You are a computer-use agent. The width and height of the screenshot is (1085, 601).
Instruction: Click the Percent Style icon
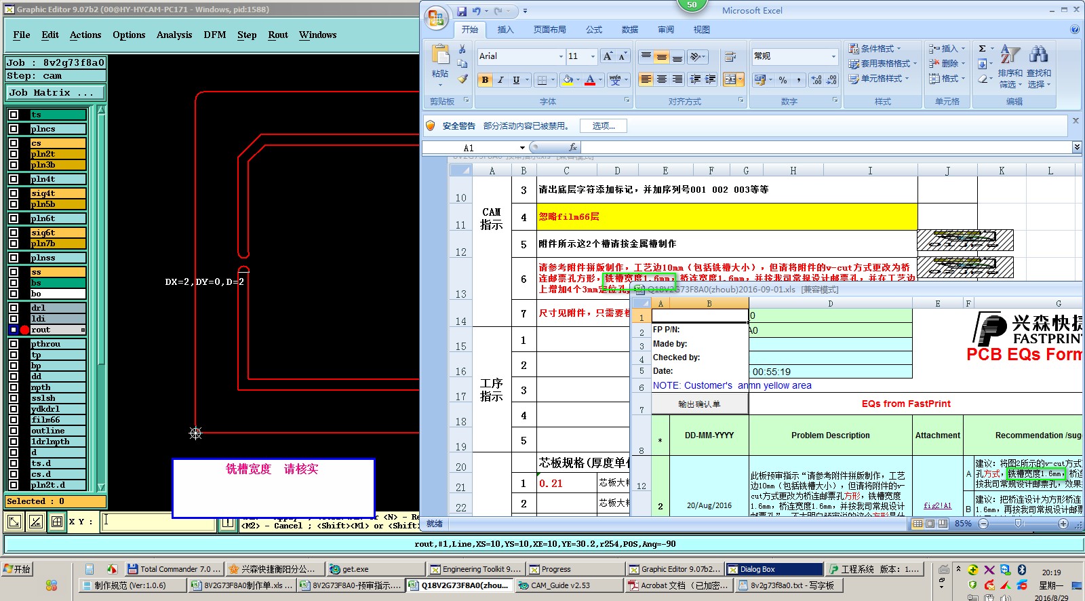coord(783,80)
